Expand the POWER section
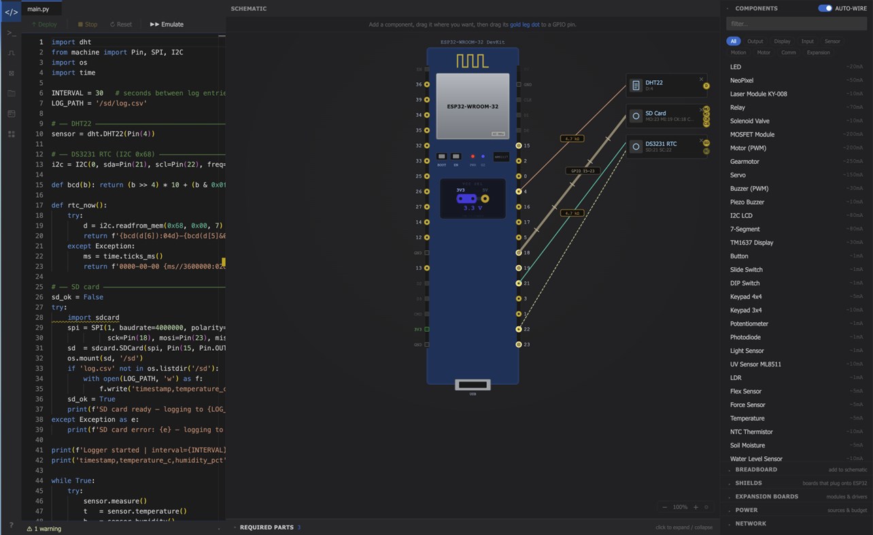Viewport: 873px width, 535px height. (797, 510)
